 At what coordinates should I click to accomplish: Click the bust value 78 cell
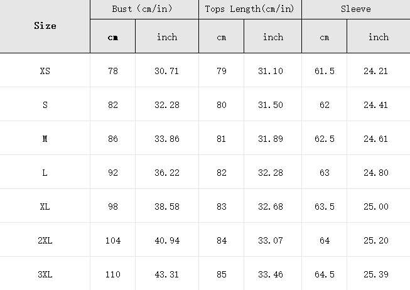112,71
